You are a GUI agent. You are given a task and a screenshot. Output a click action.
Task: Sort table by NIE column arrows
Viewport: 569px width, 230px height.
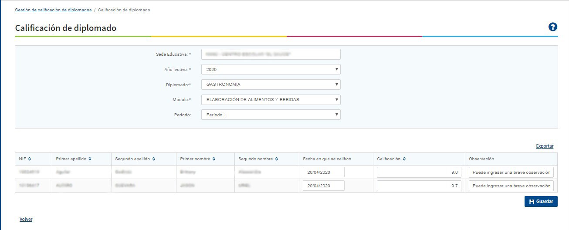click(x=30, y=159)
